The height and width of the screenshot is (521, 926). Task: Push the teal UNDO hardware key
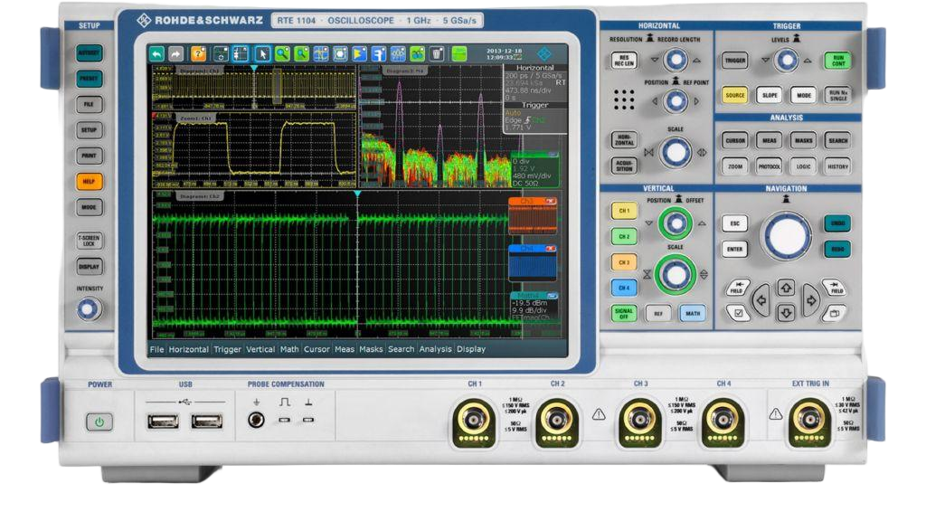(837, 223)
